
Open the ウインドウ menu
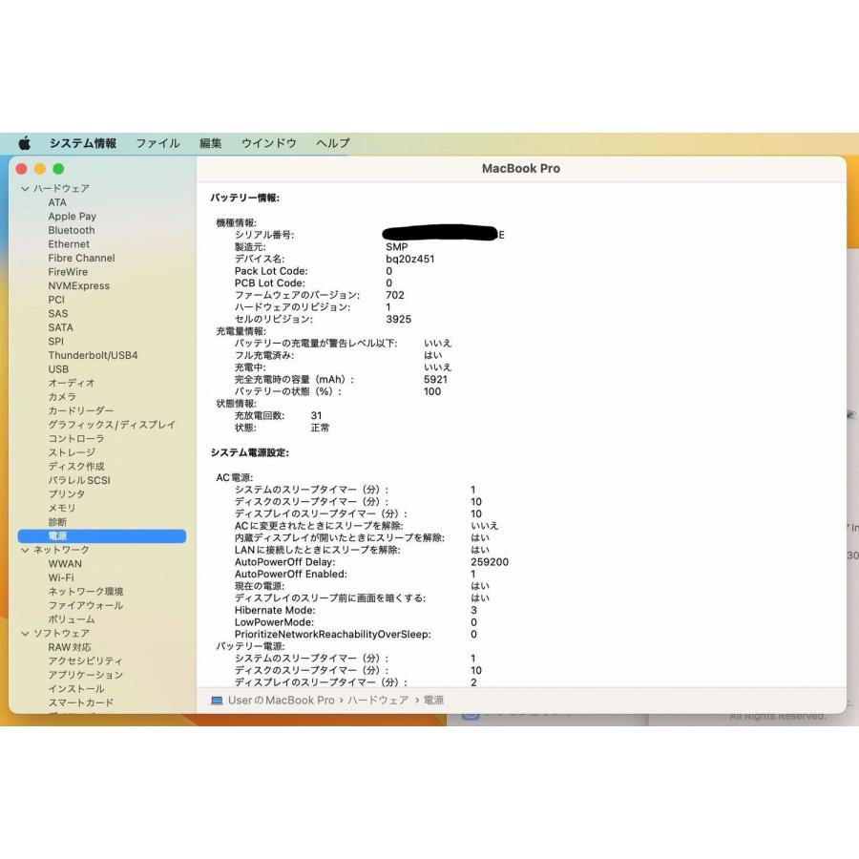[266, 142]
